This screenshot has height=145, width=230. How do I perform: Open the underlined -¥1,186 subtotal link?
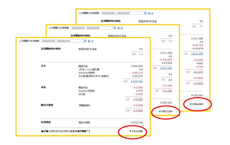[166, 90]
